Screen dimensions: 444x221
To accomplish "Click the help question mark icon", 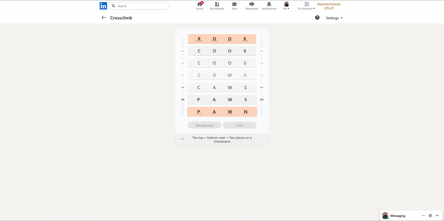I will tap(317, 18).
